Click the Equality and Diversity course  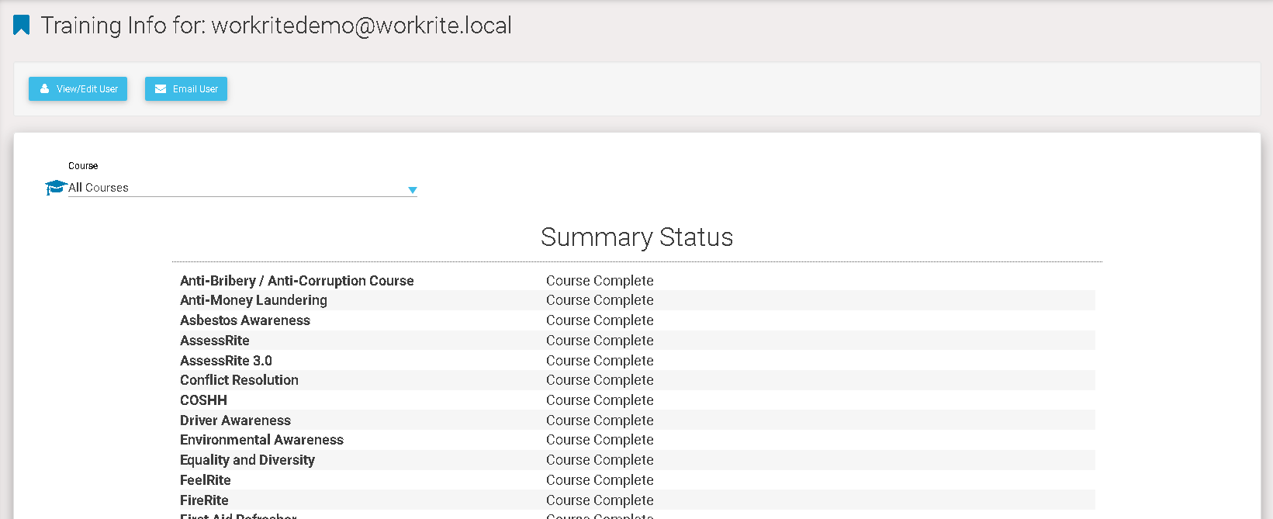247,460
